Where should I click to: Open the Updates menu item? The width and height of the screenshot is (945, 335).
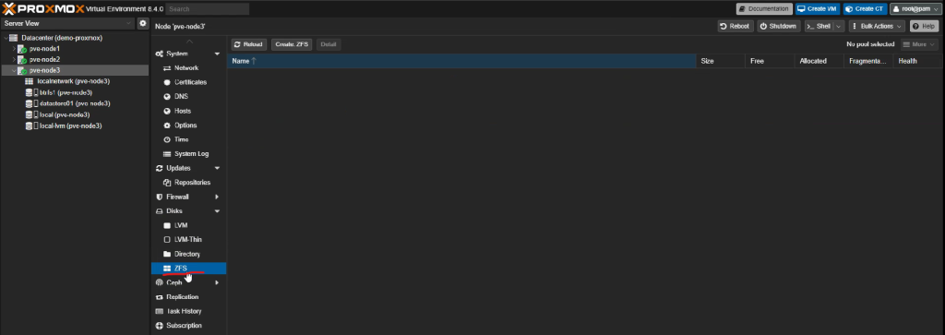[x=188, y=168]
